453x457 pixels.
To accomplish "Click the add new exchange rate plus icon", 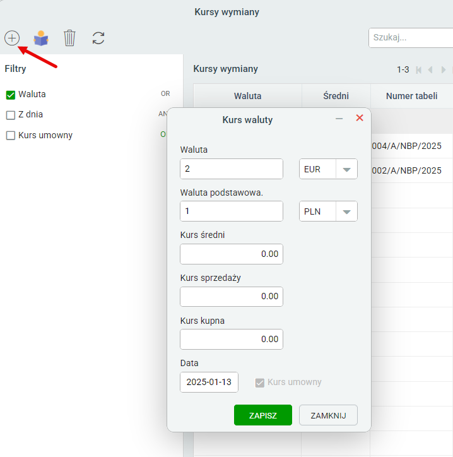I will [x=12, y=38].
